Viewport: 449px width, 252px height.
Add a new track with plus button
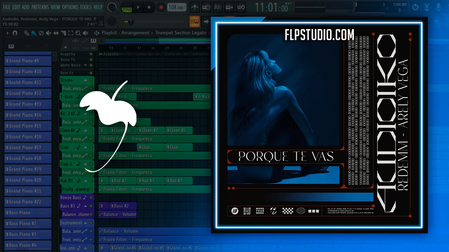tap(65, 47)
